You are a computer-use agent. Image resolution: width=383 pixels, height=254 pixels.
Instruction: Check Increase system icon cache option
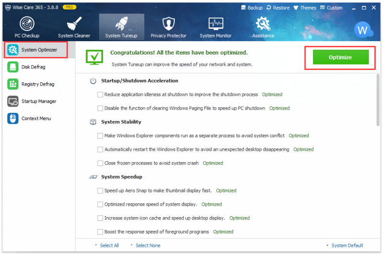pyautogui.click(x=100, y=218)
